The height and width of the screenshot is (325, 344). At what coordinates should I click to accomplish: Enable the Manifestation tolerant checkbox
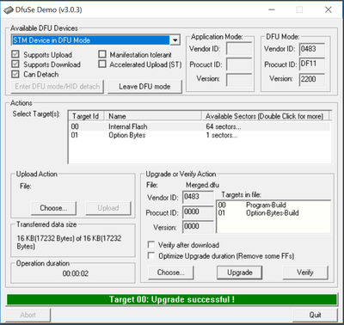coord(102,54)
